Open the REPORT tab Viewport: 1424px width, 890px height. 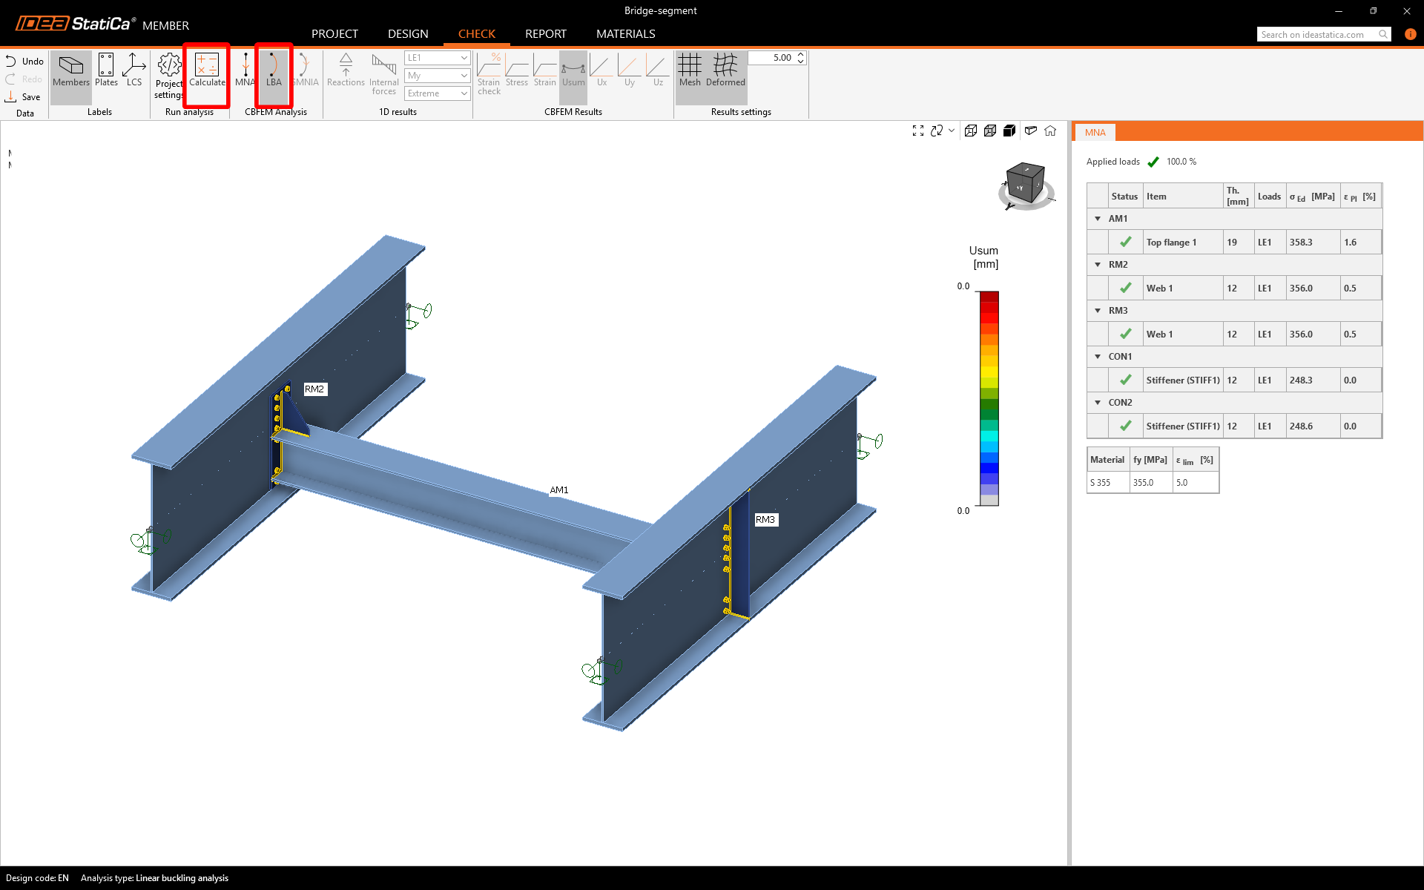[545, 34]
